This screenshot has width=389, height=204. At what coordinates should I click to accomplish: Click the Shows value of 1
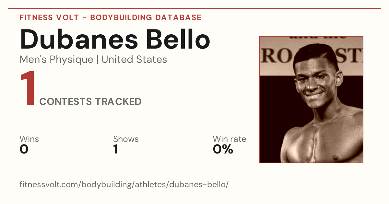tap(115, 149)
